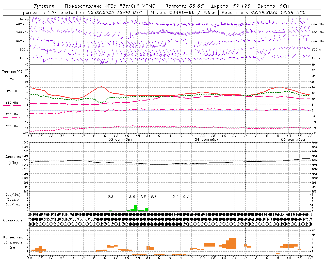This screenshot has width=325, height=260.
Task: Click the dashed line sample under "Td 2м"
Action: [11, 94]
